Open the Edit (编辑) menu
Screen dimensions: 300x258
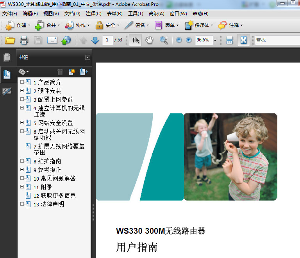click(30, 14)
